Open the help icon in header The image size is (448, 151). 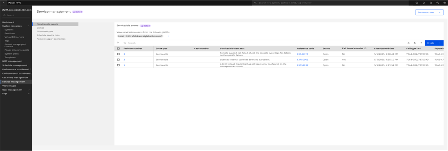[x=417, y=3]
